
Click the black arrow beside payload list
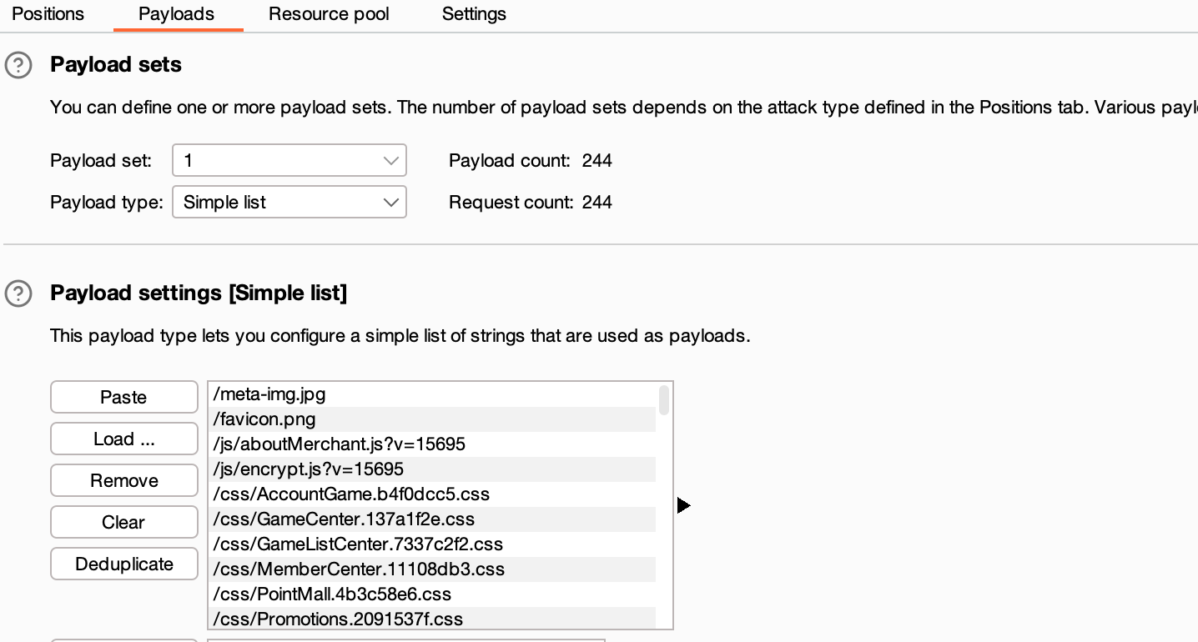[x=683, y=505]
